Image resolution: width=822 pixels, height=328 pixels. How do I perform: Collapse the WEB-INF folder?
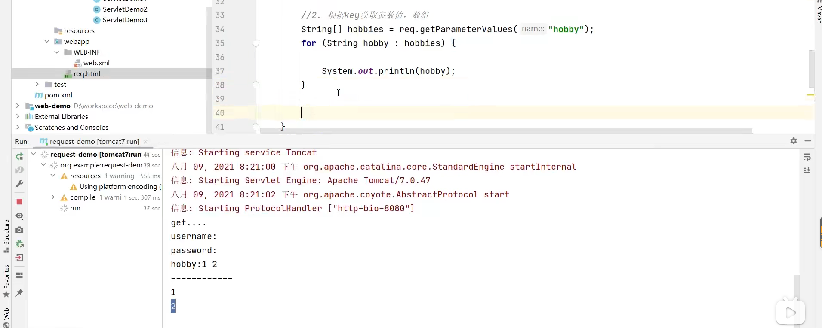[x=57, y=52]
